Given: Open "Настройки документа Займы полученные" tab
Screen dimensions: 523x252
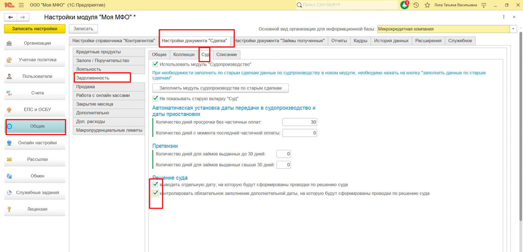Looking at the screenshot, I should point(279,41).
